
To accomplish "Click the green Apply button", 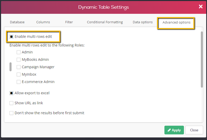I will pos(174,130).
